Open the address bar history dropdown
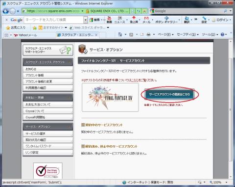The width and height of the screenshot is (235, 187). point(82,11)
